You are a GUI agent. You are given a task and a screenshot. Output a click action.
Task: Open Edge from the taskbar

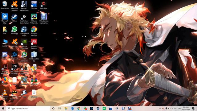coord(72,108)
